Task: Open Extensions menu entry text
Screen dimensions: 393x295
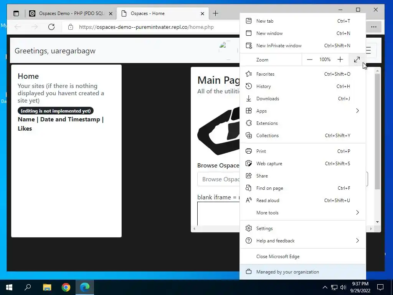Action: pyautogui.click(x=267, y=123)
